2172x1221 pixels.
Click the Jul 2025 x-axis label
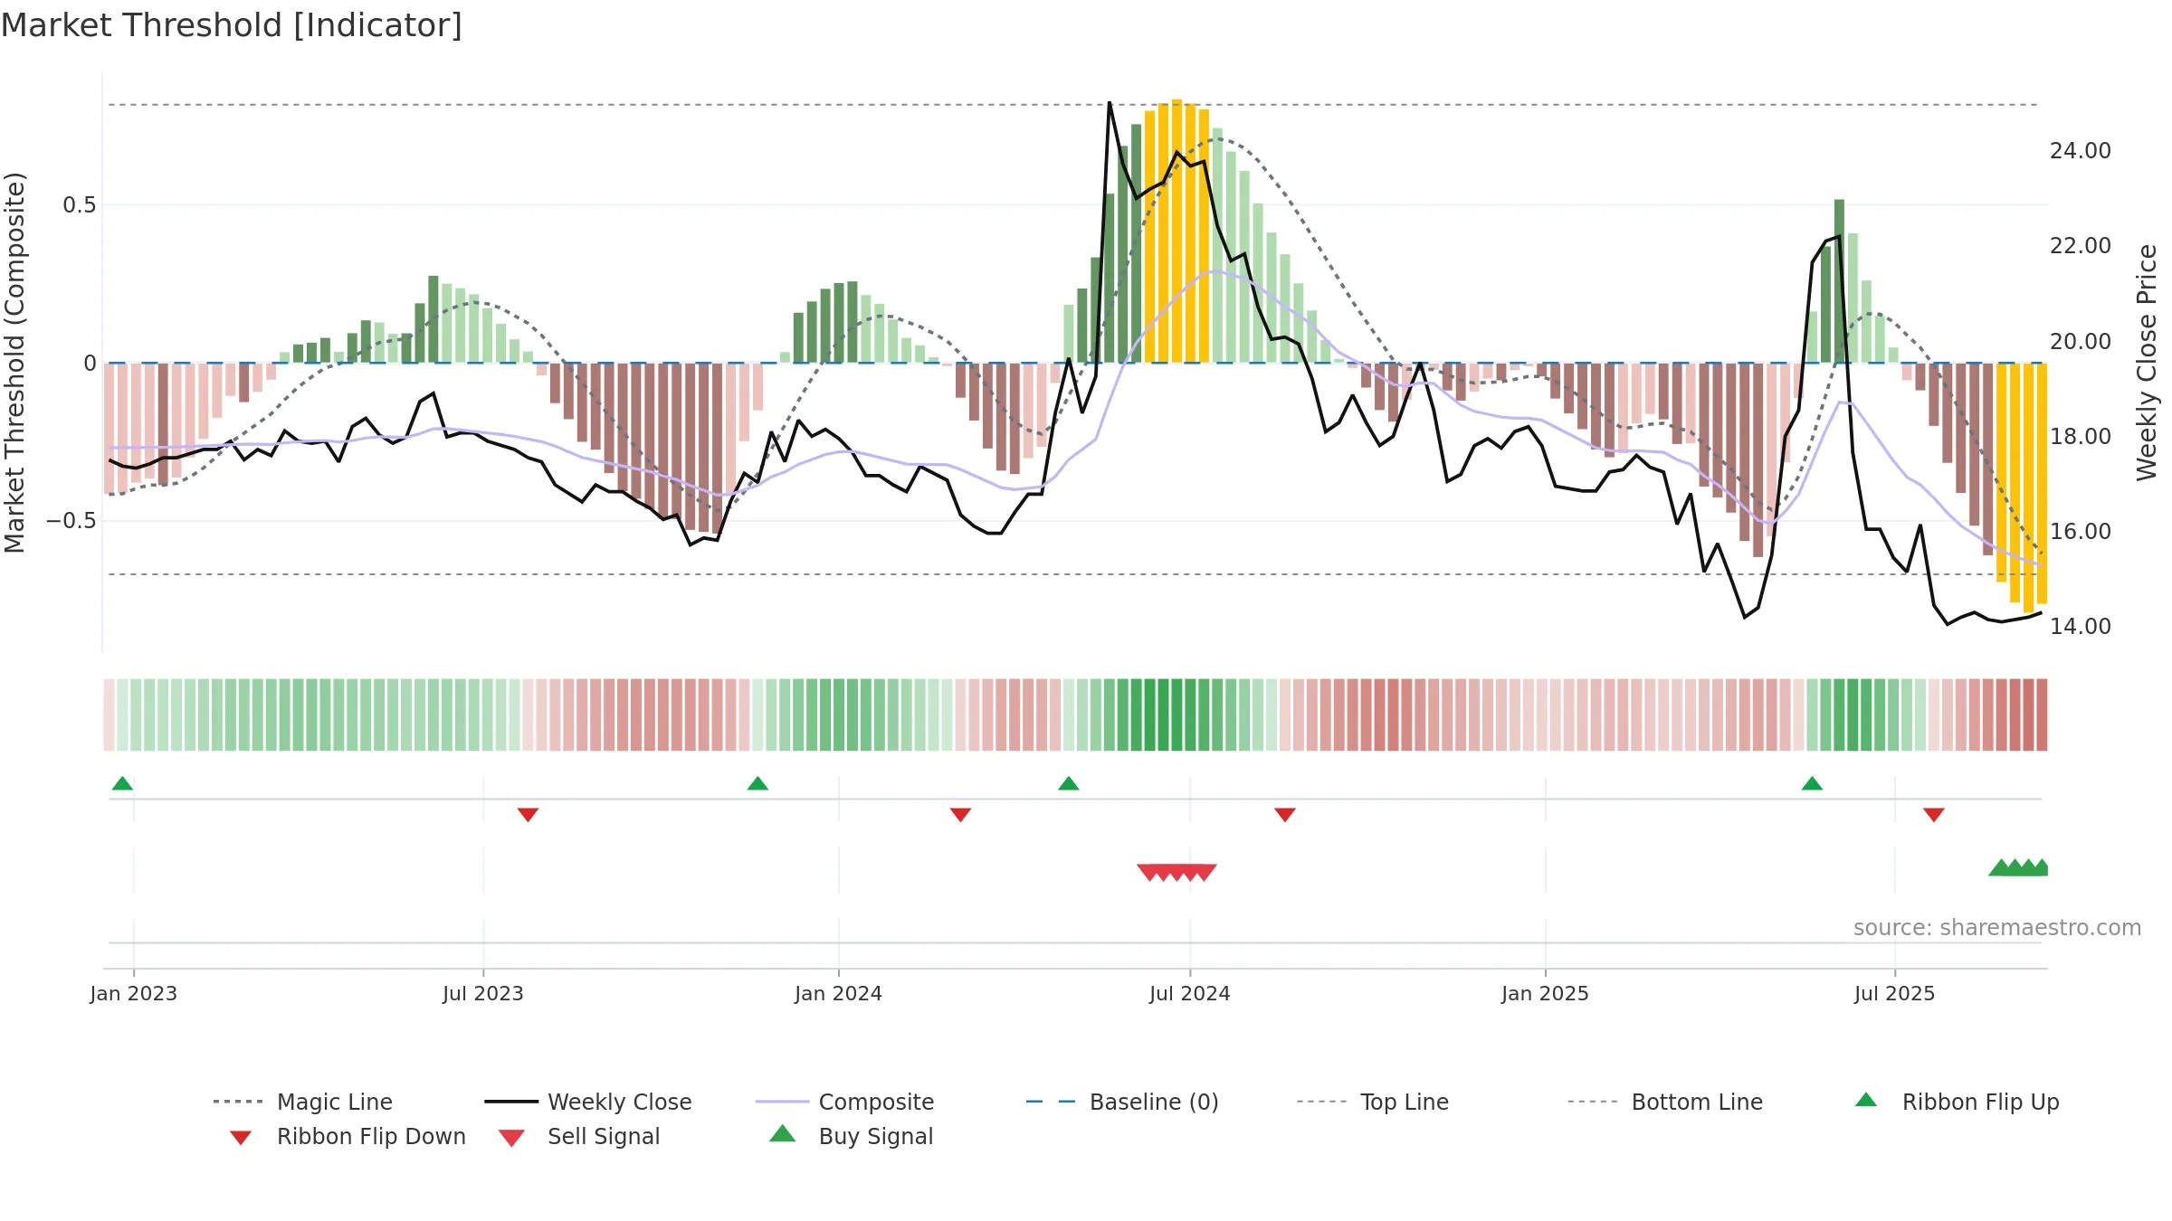pyautogui.click(x=1895, y=993)
